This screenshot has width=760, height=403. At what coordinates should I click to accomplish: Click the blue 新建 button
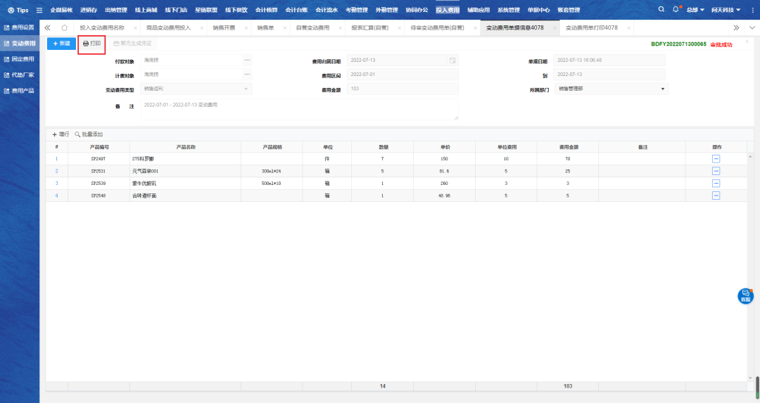[x=62, y=44]
